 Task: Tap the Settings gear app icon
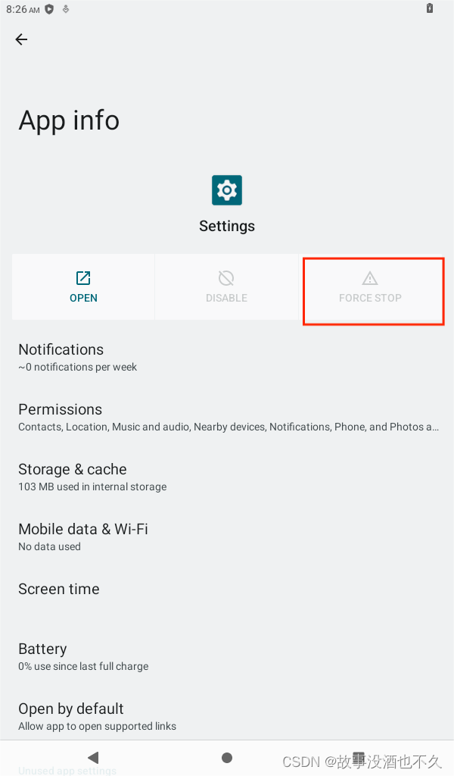point(226,189)
